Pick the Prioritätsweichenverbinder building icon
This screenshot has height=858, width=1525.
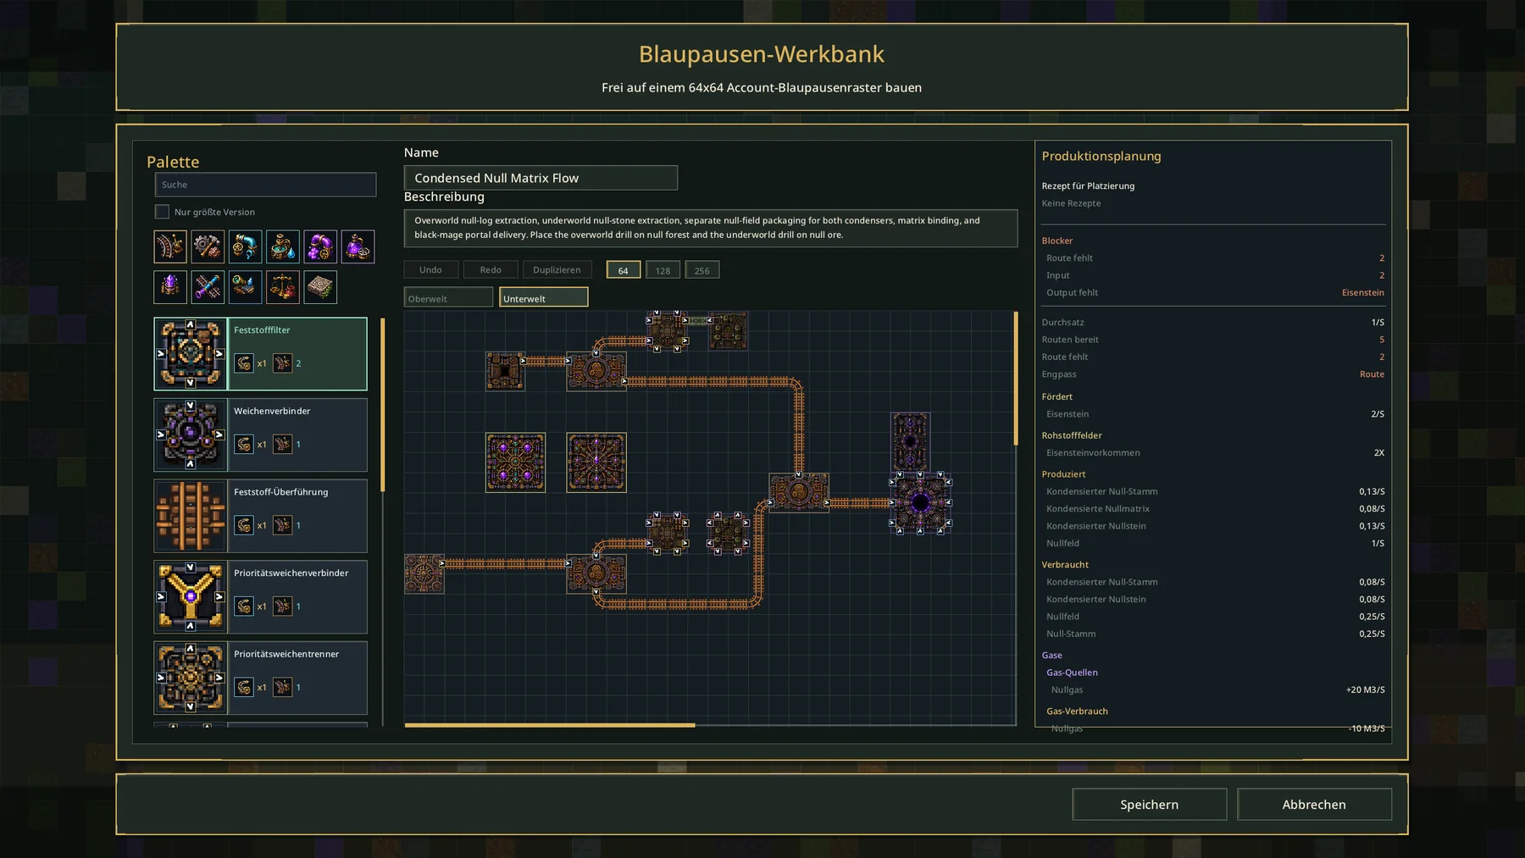point(191,597)
